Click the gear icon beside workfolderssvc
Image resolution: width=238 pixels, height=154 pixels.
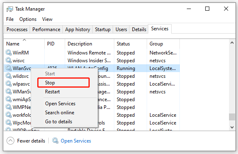(9, 115)
